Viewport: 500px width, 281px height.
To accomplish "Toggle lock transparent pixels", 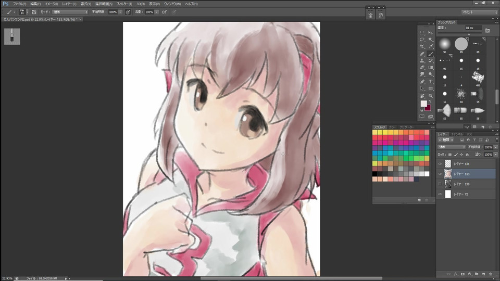I will pos(450,155).
